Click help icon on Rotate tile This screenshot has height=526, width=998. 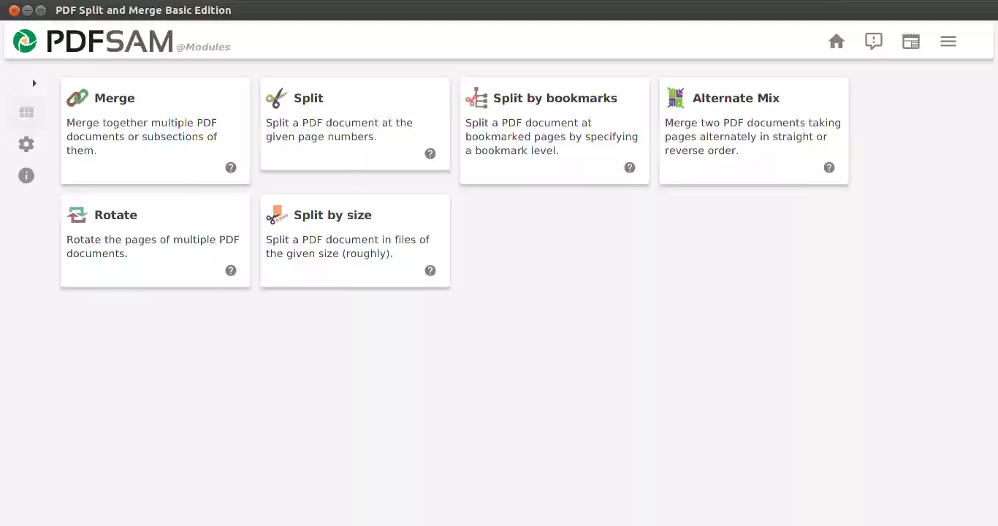(231, 270)
